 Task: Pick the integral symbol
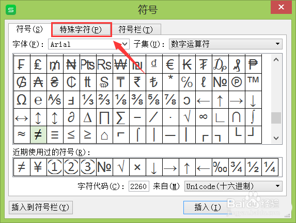253,117
